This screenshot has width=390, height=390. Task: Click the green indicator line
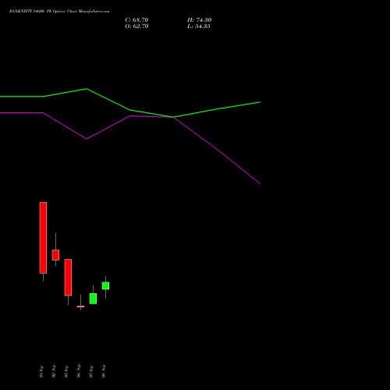pos(130,110)
